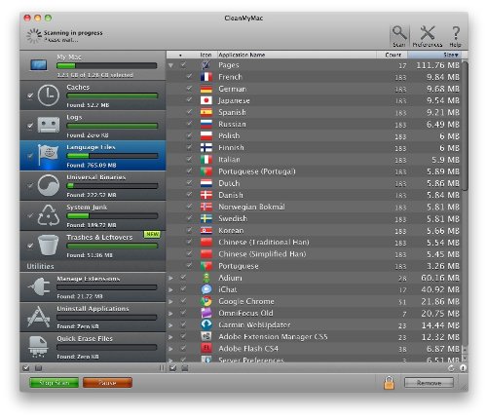Click select-all checkbox under application list
487x418 pixels.
click(173, 368)
